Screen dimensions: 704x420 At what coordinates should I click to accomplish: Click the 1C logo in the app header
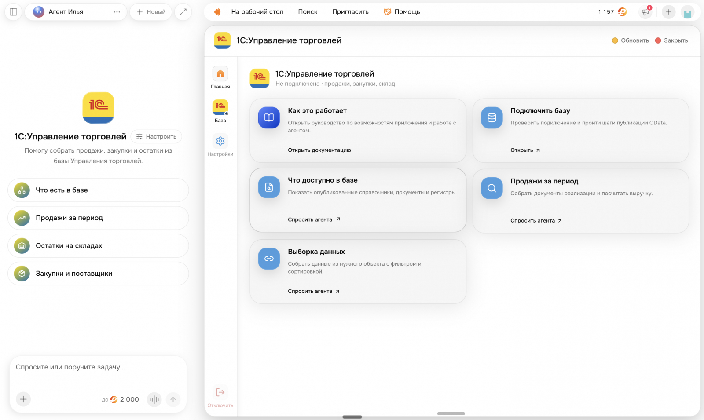(222, 40)
